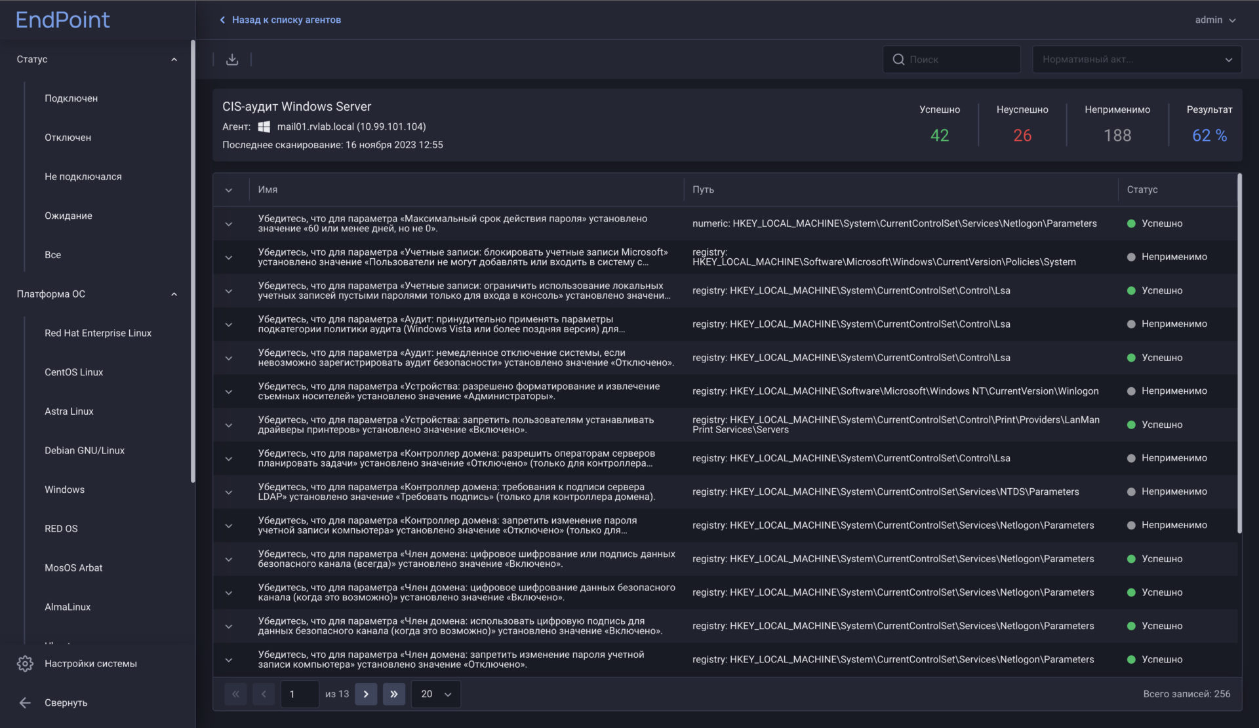The height and width of the screenshot is (728, 1259).
Task: Select Подключен status filter
Action: click(71, 98)
